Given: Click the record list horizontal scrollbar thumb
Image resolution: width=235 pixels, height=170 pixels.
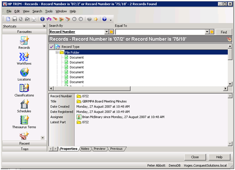Looking at the screenshot, I should tap(92, 88).
